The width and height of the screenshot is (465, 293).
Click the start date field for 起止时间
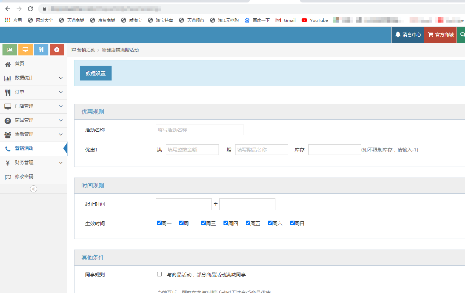[184, 204]
